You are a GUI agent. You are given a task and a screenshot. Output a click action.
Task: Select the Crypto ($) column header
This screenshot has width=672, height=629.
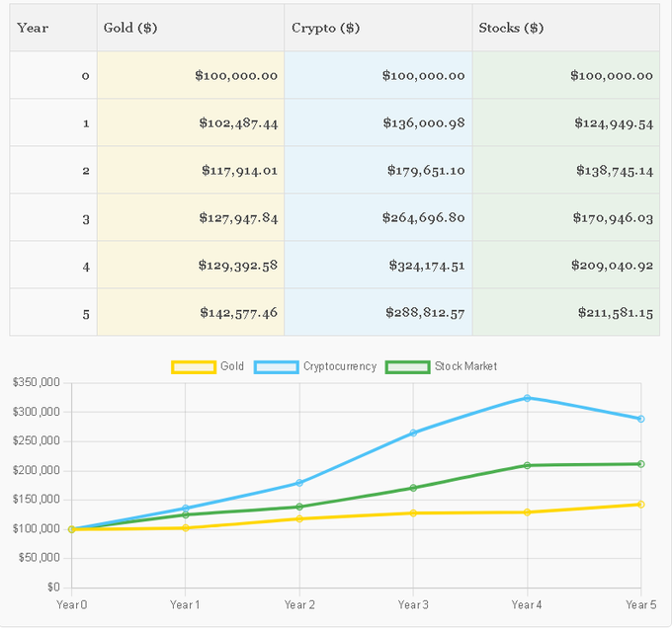click(378, 28)
